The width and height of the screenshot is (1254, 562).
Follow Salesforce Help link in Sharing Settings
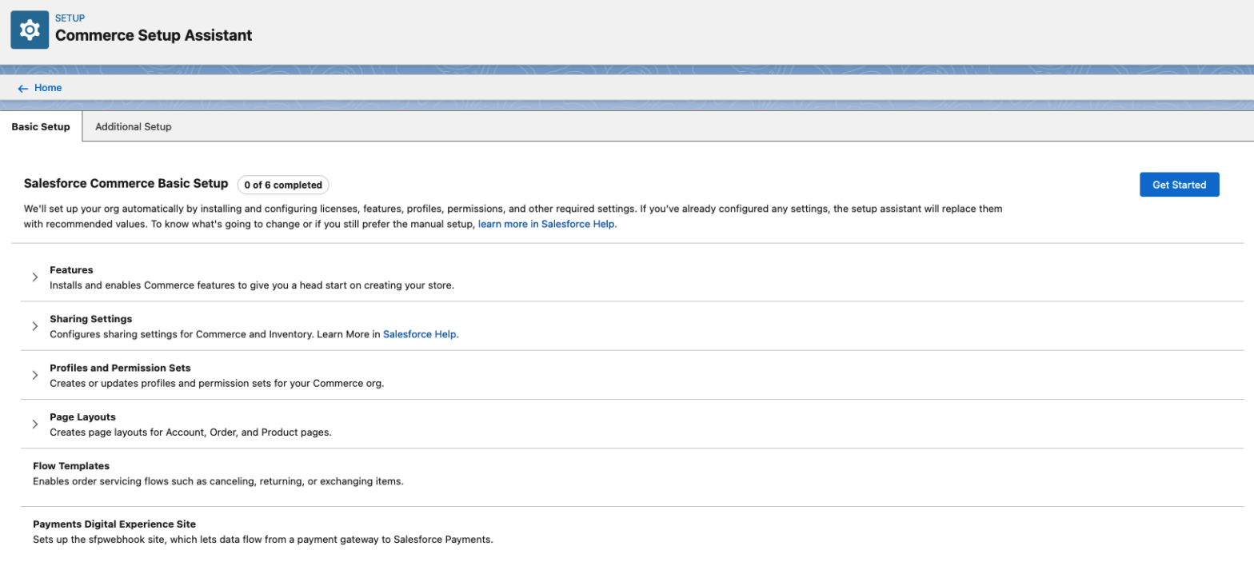[x=421, y=334]
